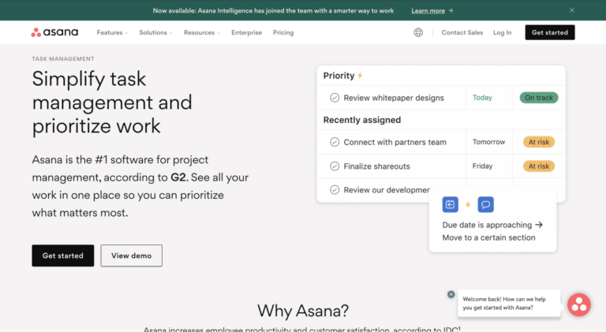Viewport: 606px width, 332px height.
Task: Go to the Enterprise page
Action: point(246,32)
